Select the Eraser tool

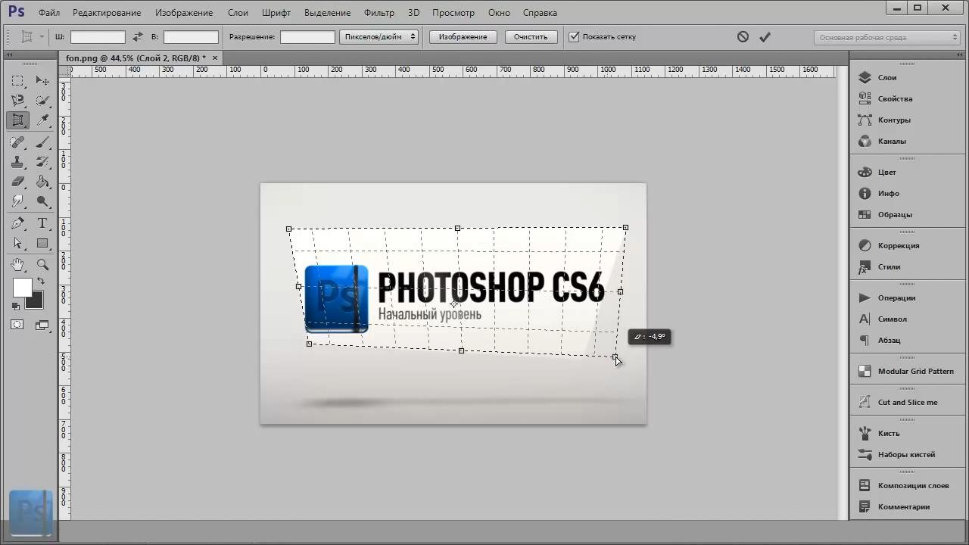18,182
